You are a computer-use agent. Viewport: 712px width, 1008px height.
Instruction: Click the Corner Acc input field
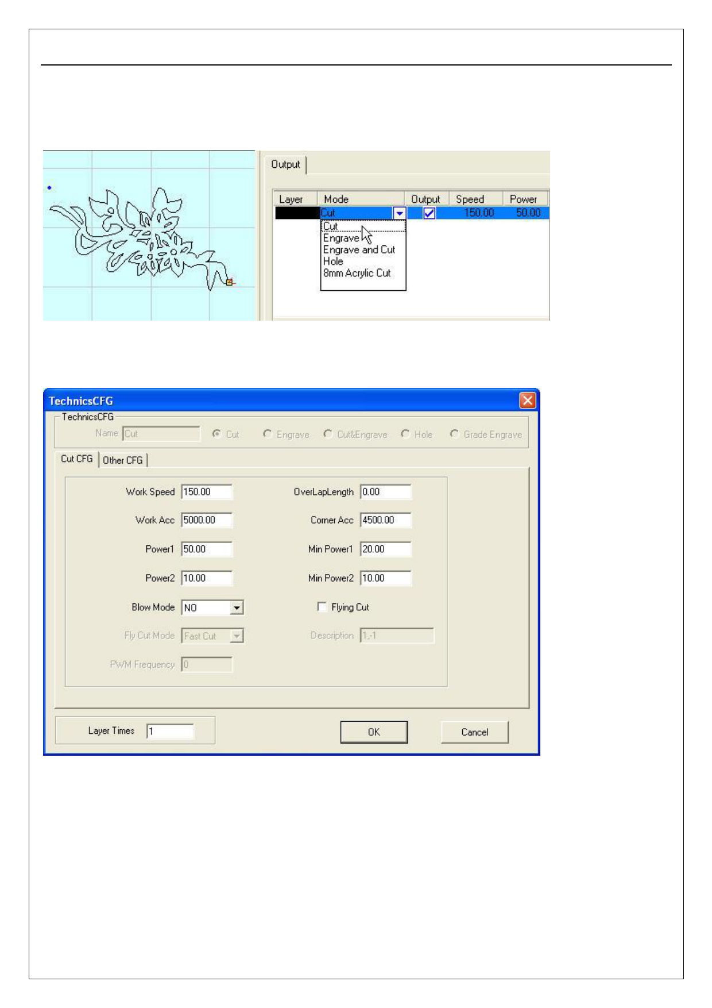pos(385,520)
